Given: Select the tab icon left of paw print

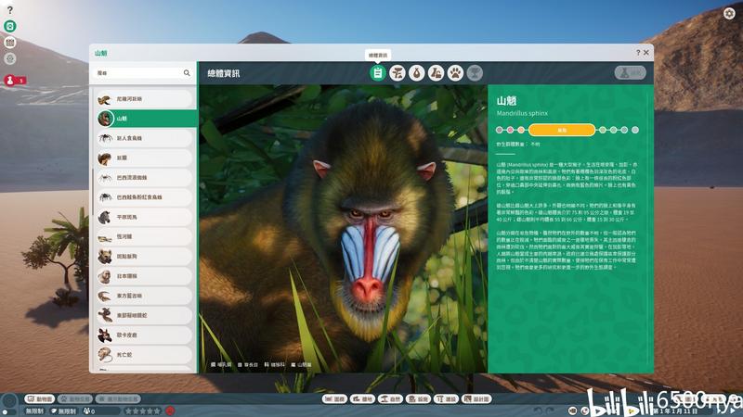Looking at the screenshot, I should coord(436,73).
